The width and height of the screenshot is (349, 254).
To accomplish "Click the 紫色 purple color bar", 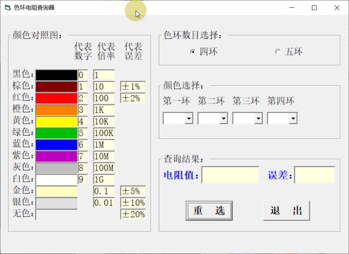I will [56, 156].
